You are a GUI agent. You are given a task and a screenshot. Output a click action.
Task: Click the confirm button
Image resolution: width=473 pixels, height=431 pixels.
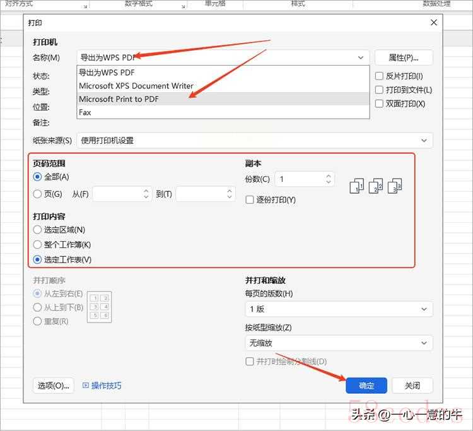pos(366,386)
